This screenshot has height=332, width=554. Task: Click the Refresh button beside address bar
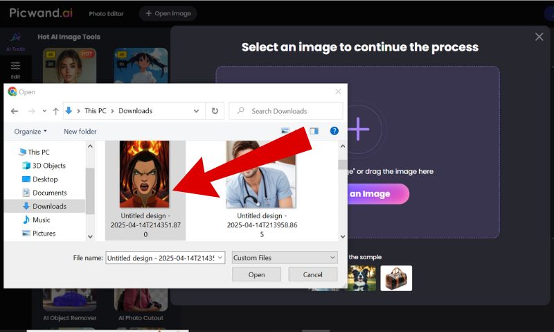coord(215,111)
